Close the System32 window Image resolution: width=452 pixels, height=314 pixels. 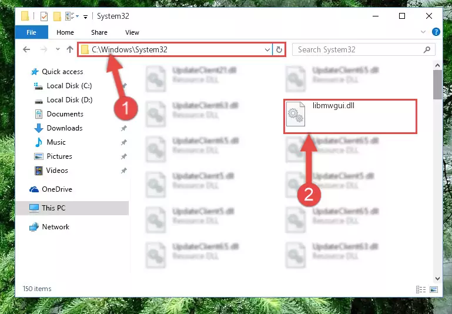click(429, 16)
